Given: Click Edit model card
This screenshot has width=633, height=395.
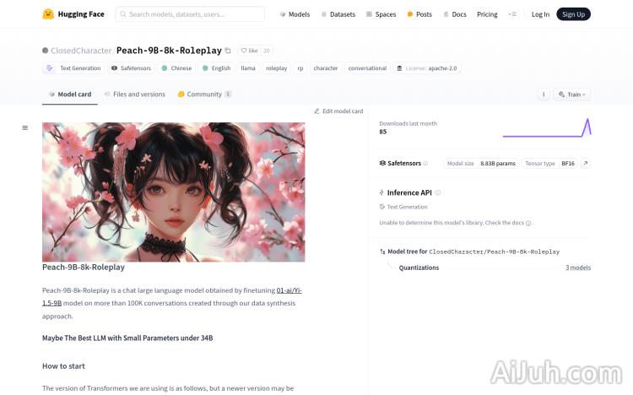Looking at the screenshot, I should point(338,111).
